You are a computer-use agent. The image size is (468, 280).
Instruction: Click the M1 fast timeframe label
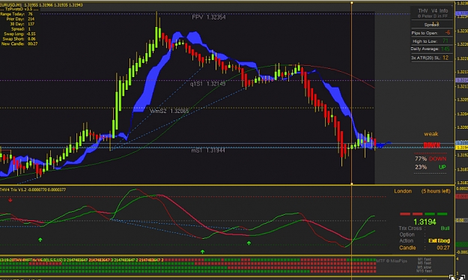point(424,259)
